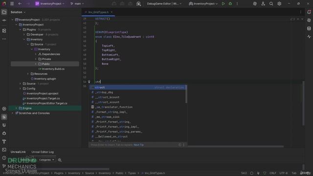313x176 pixels.
Task: Open IDE settings gear in title bar
Action: [279, 3]
